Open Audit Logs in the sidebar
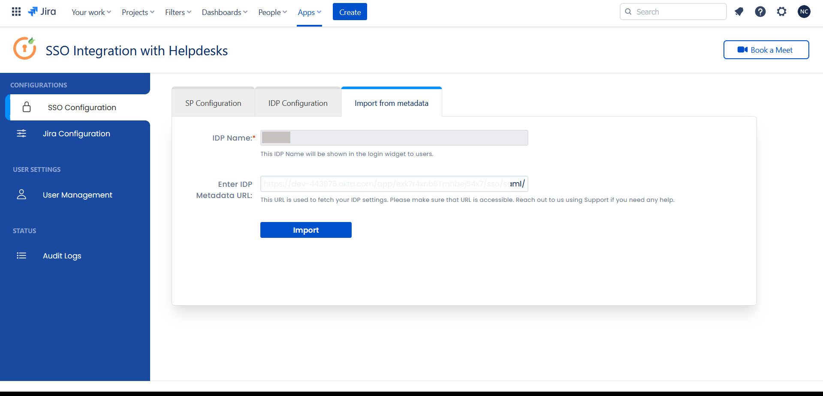This screenshot has width=823, height=396. tap(62, 256)
